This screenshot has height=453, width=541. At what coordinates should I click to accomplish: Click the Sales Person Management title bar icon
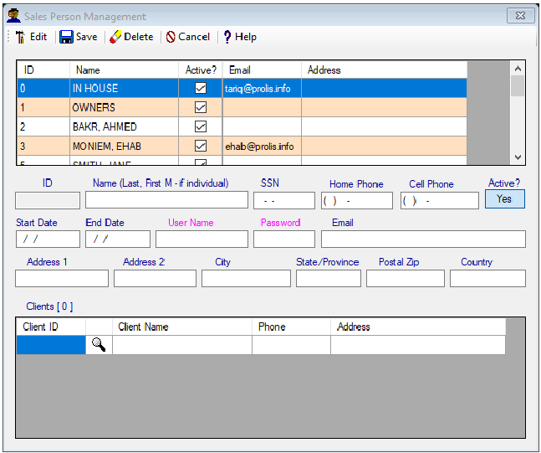coord(13,16)
